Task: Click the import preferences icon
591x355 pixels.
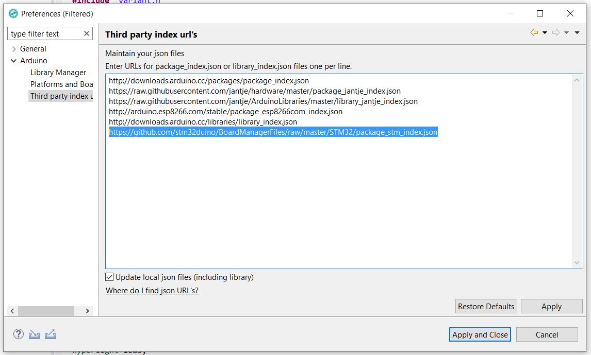Action: point(35,334)
